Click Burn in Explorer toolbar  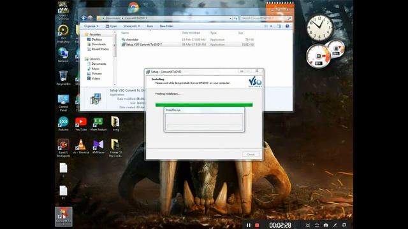click(150, 26)
